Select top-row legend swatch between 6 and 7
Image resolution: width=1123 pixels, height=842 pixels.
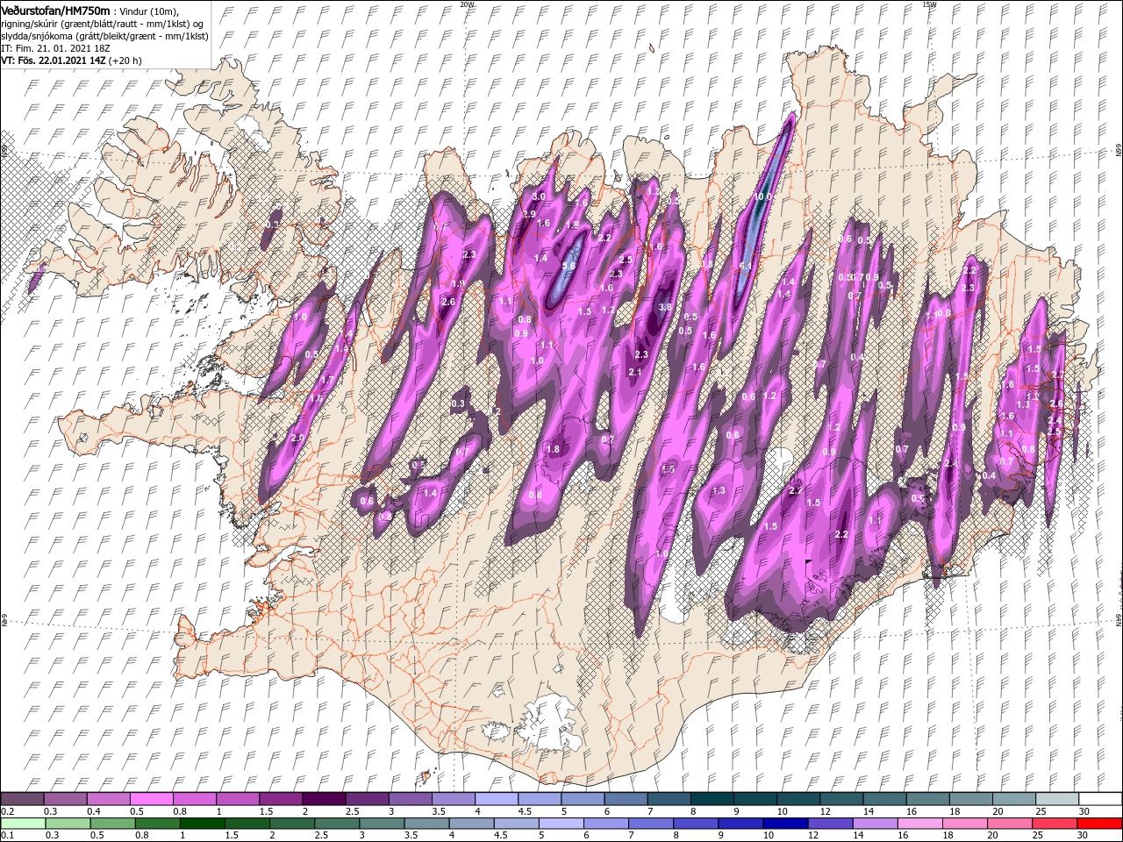626,798
